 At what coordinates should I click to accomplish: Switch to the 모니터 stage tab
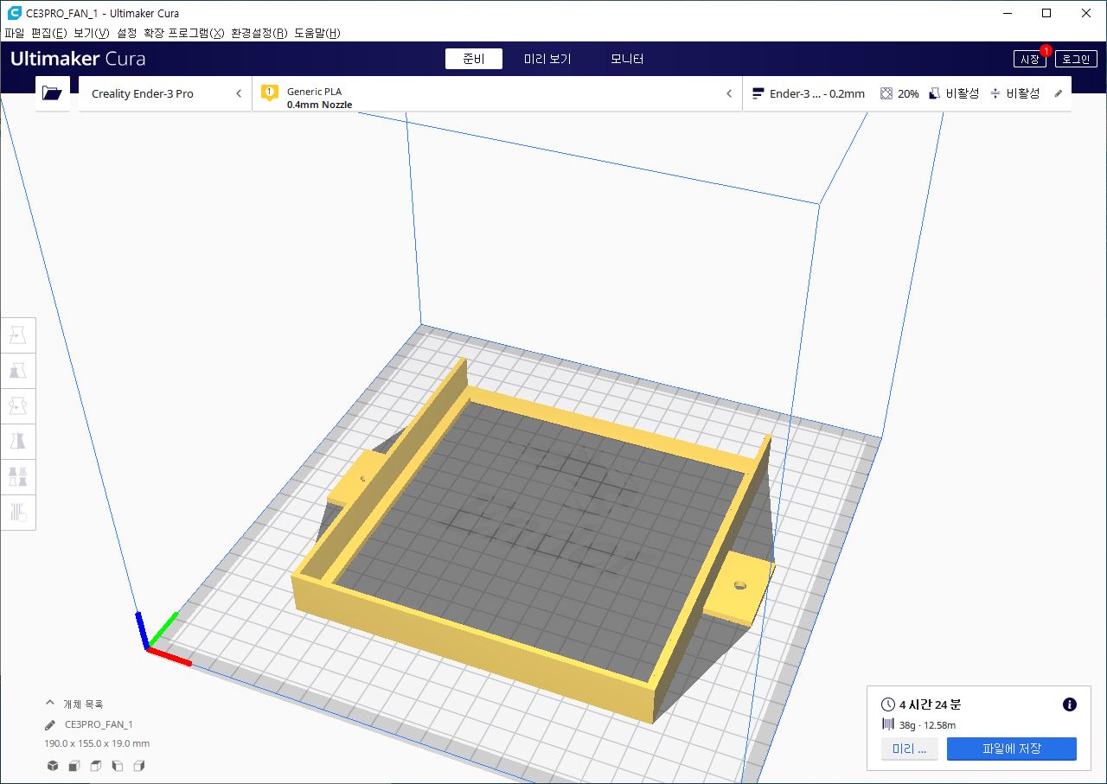pyautogui.click(x=627, y=59)
